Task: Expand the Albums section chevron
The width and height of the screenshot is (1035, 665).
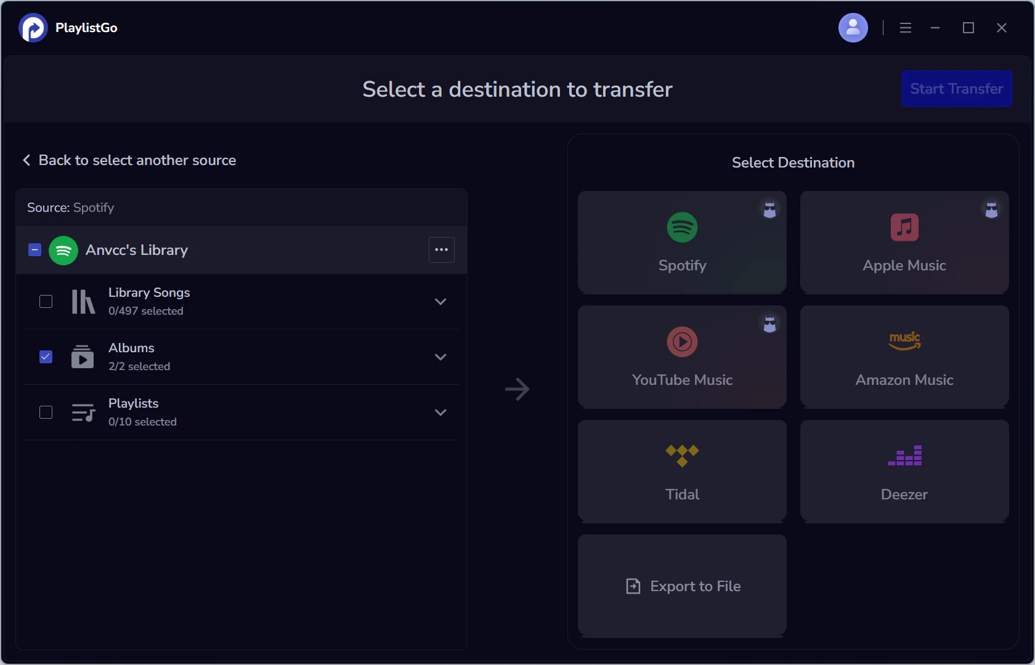Action: pos(440,357)
